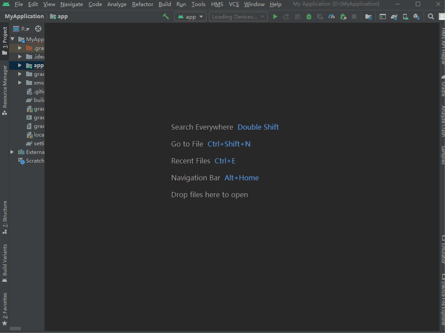Open the Refactor menu
The height and width of the screenshot is (333, 445).
point(143,4)
